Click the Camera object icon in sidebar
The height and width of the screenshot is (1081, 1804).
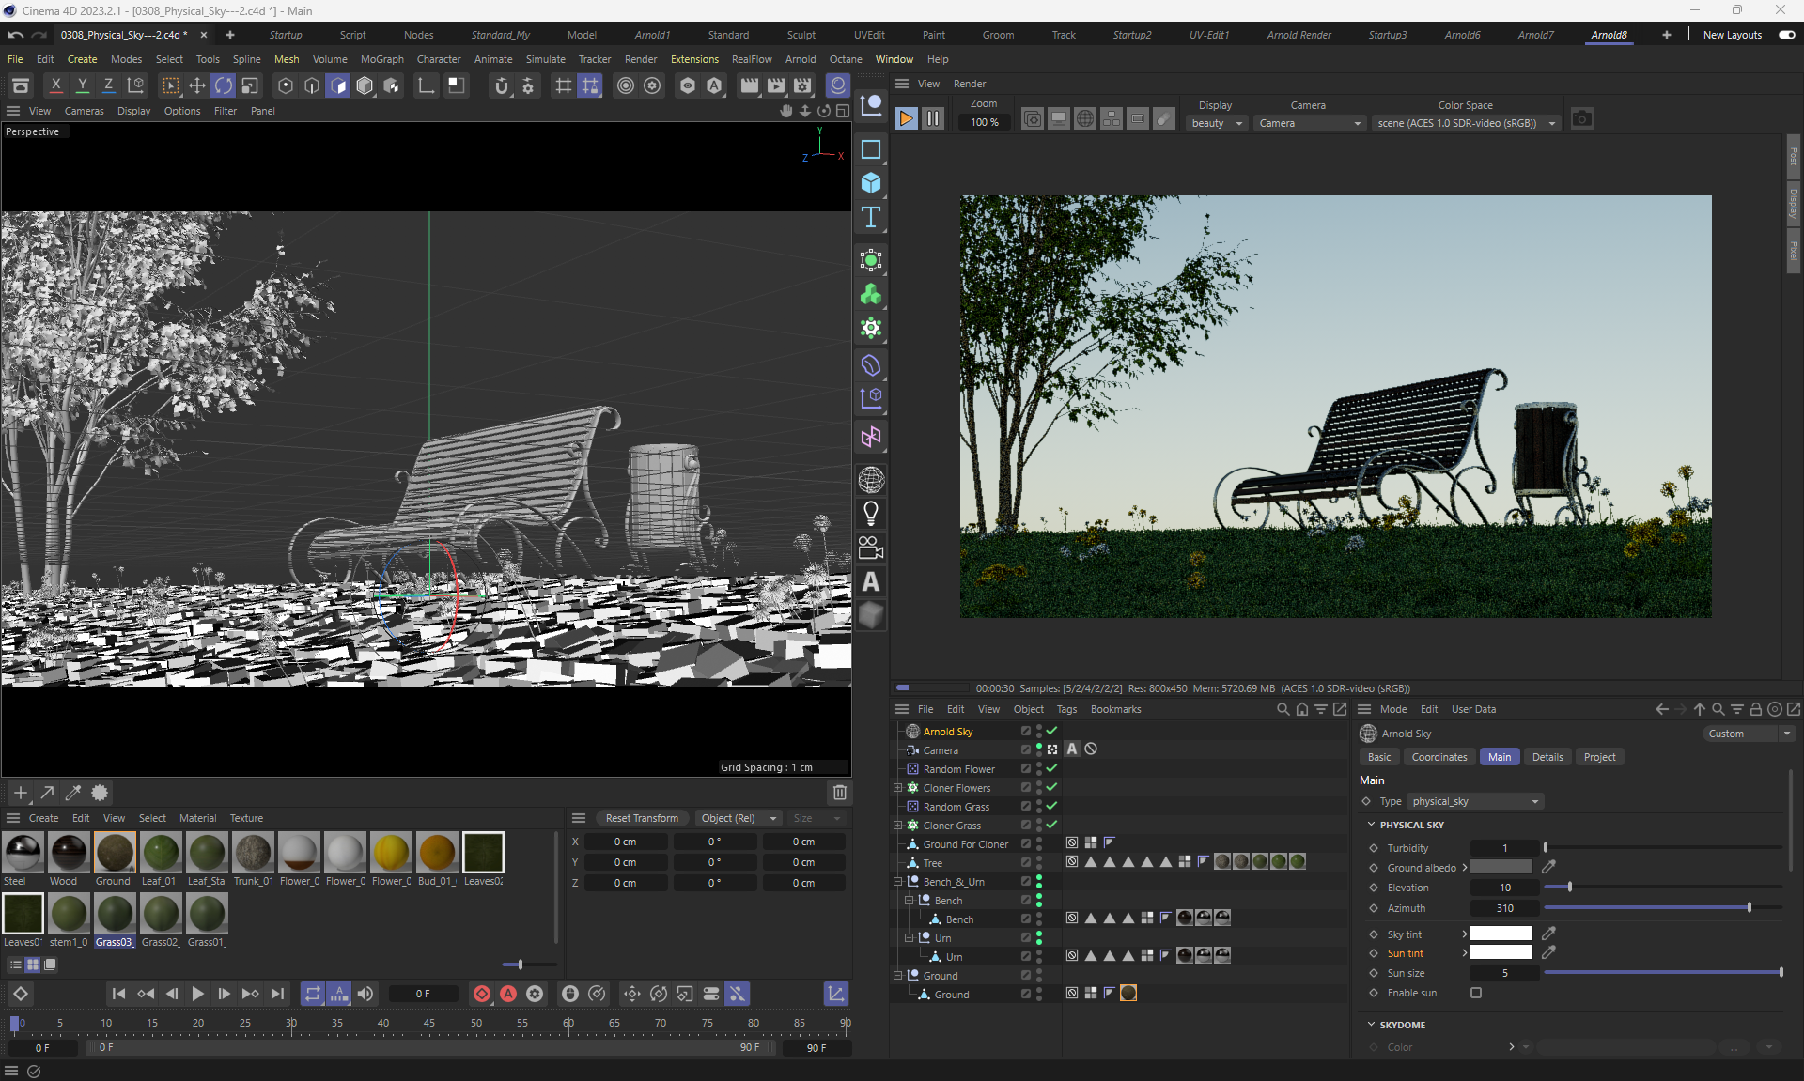pyautogui.click(x=871, y=548)
